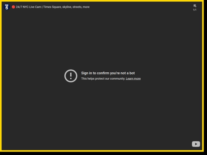Open the FOX 5 channel logo
207x155 pixels.
tap(7, 7)
